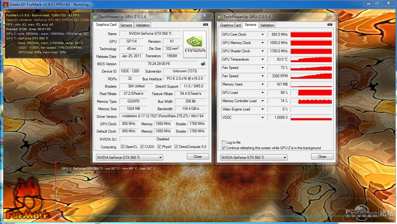Click the VDDC reading 1.0000 V

[x=278, y=118]
